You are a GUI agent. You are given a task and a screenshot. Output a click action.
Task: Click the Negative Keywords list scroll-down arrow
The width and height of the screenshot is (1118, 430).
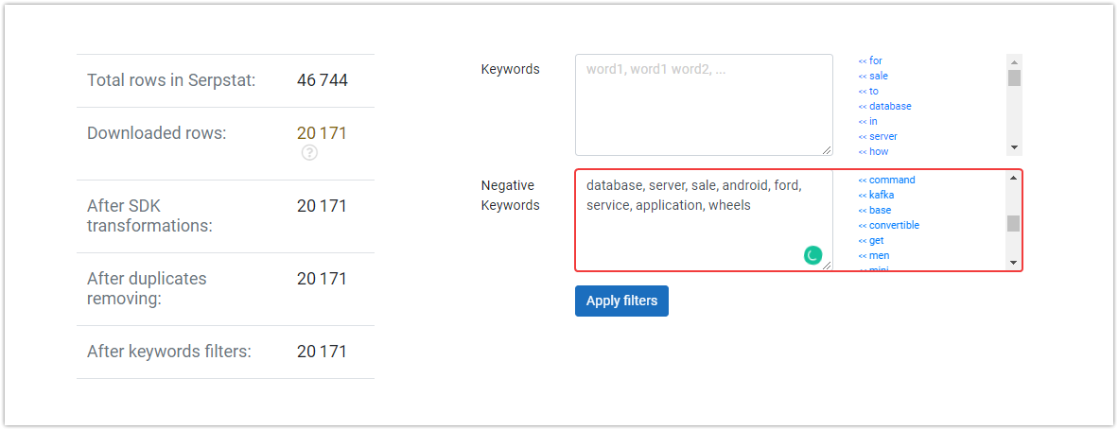tap(1014, 263)
